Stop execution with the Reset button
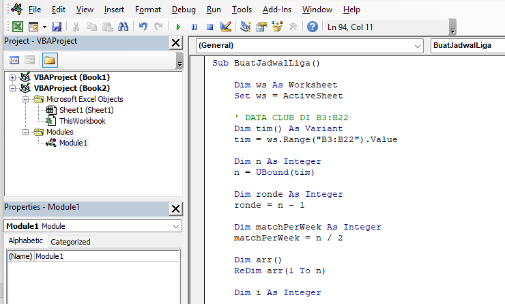 pos(210,27)
